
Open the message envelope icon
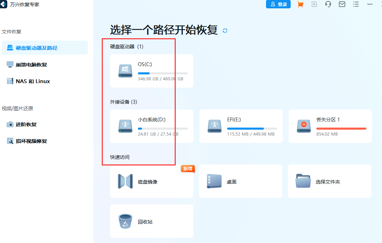click(x=342, y=4)
